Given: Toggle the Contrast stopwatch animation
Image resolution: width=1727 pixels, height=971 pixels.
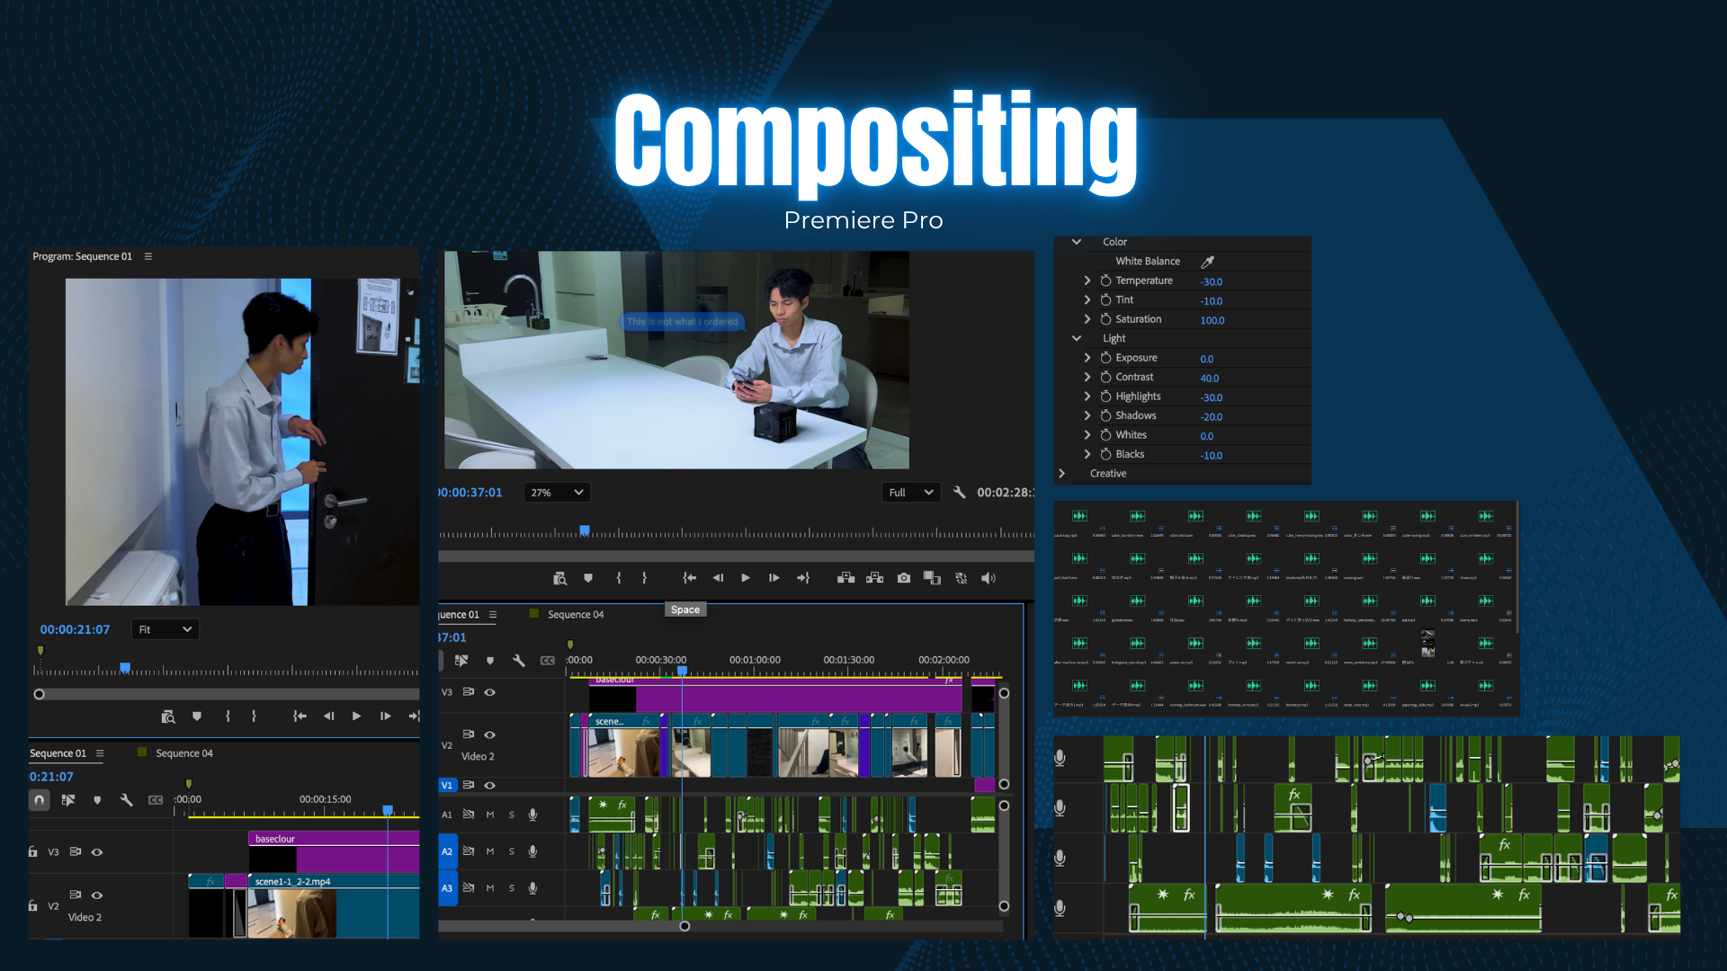Looking at the screenshot, I should coord(1105,377).
